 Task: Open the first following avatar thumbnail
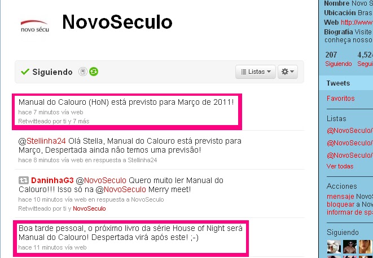(x=334, y=247)
